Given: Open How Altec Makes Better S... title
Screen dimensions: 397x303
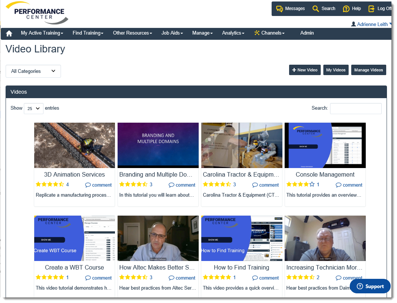Looking at the screenshot, I should coord(157,267).
